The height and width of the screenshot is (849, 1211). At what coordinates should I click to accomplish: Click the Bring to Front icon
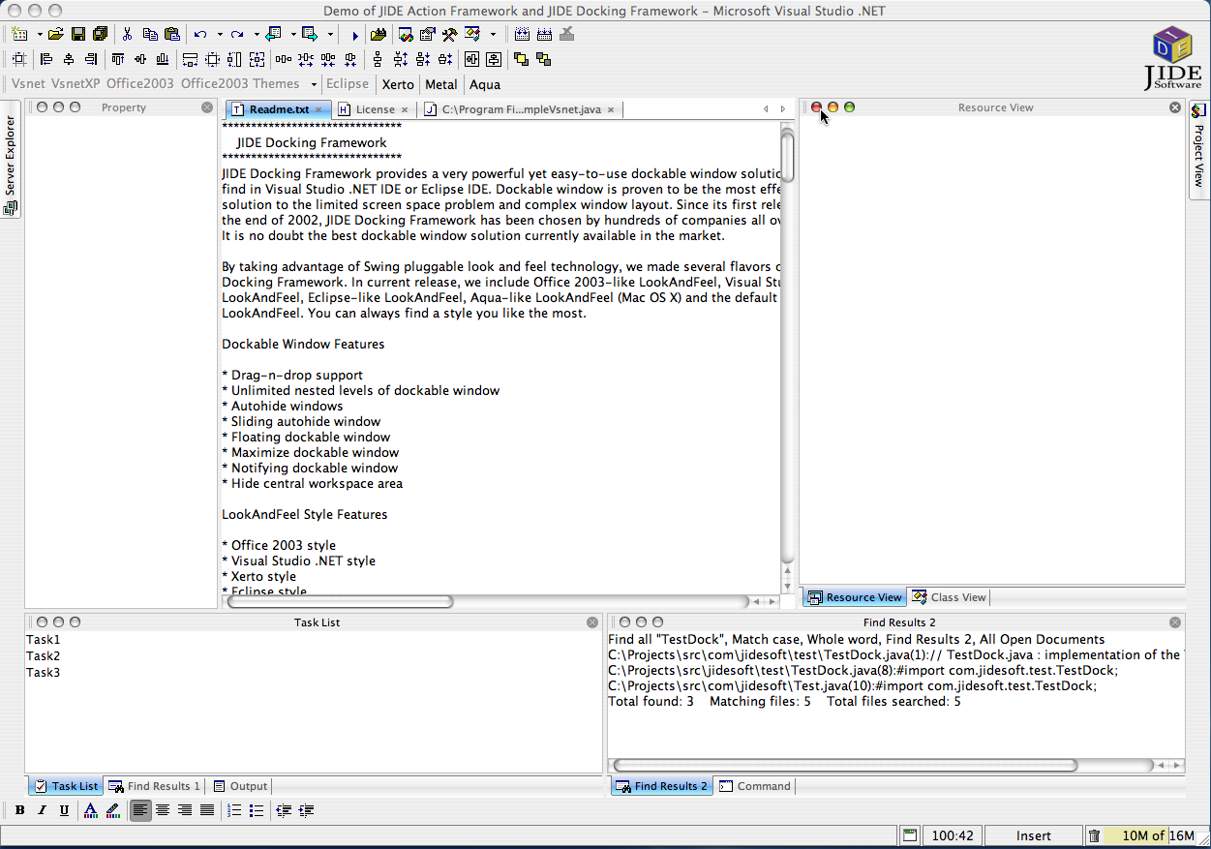[x=521, y=59]
